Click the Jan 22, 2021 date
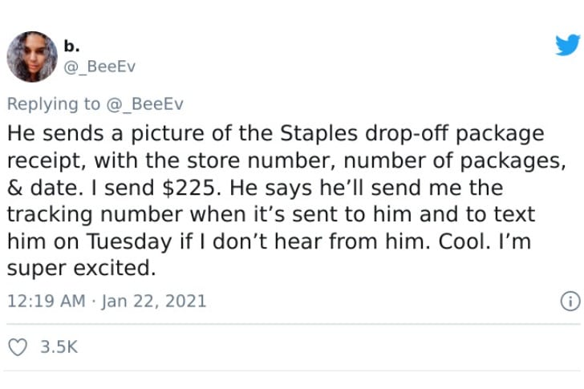Screen dimensions: 584x389 coord(154,301)
